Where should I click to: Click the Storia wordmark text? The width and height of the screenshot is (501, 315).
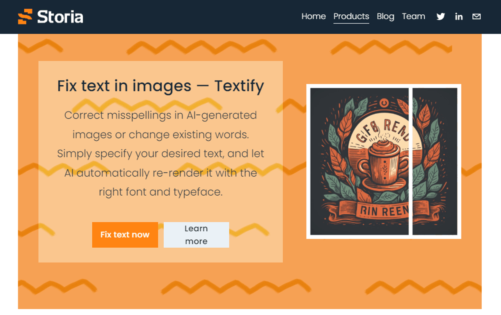(x=60, y=17)
